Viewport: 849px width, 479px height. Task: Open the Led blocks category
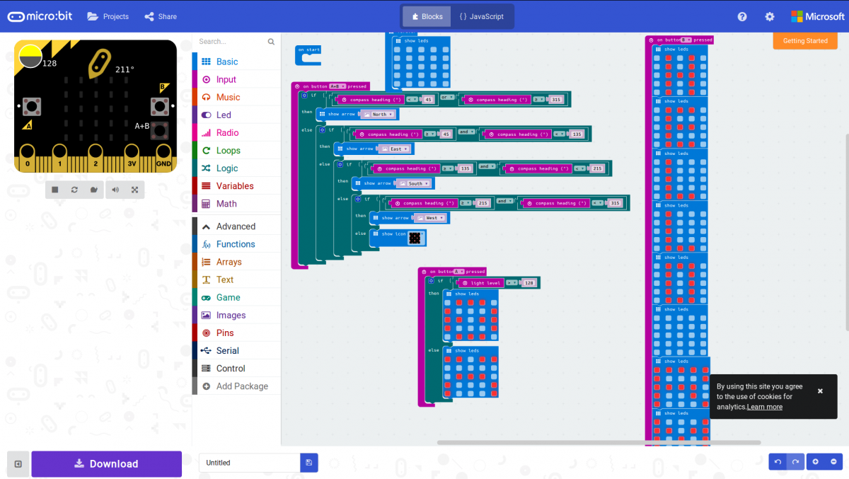(236, 115)
